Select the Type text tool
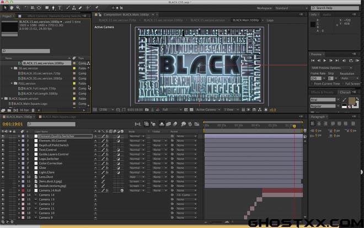Image resolution: width=364 pixels, height=228 pixels. click(x=60, y=8)
